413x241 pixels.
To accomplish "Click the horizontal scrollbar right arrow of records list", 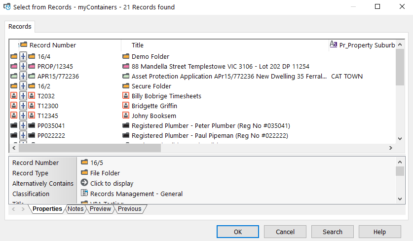I will (390, 148).
